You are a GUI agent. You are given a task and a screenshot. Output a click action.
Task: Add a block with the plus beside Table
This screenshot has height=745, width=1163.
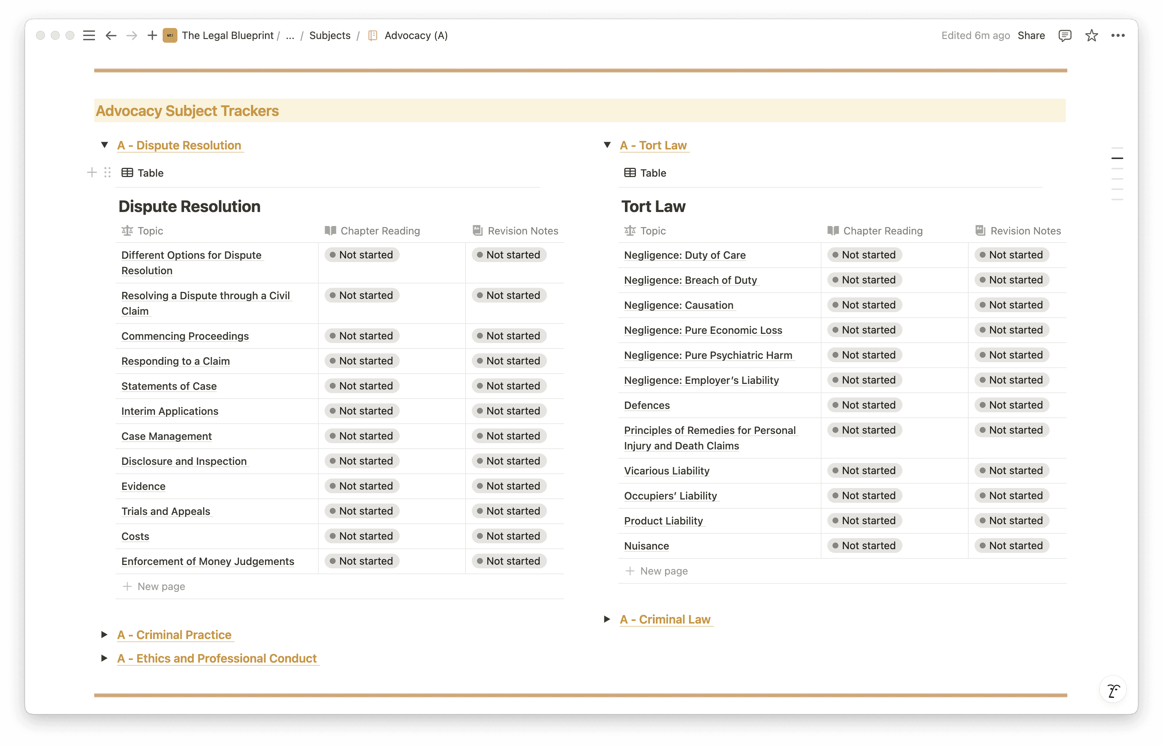tap(92, 173)
